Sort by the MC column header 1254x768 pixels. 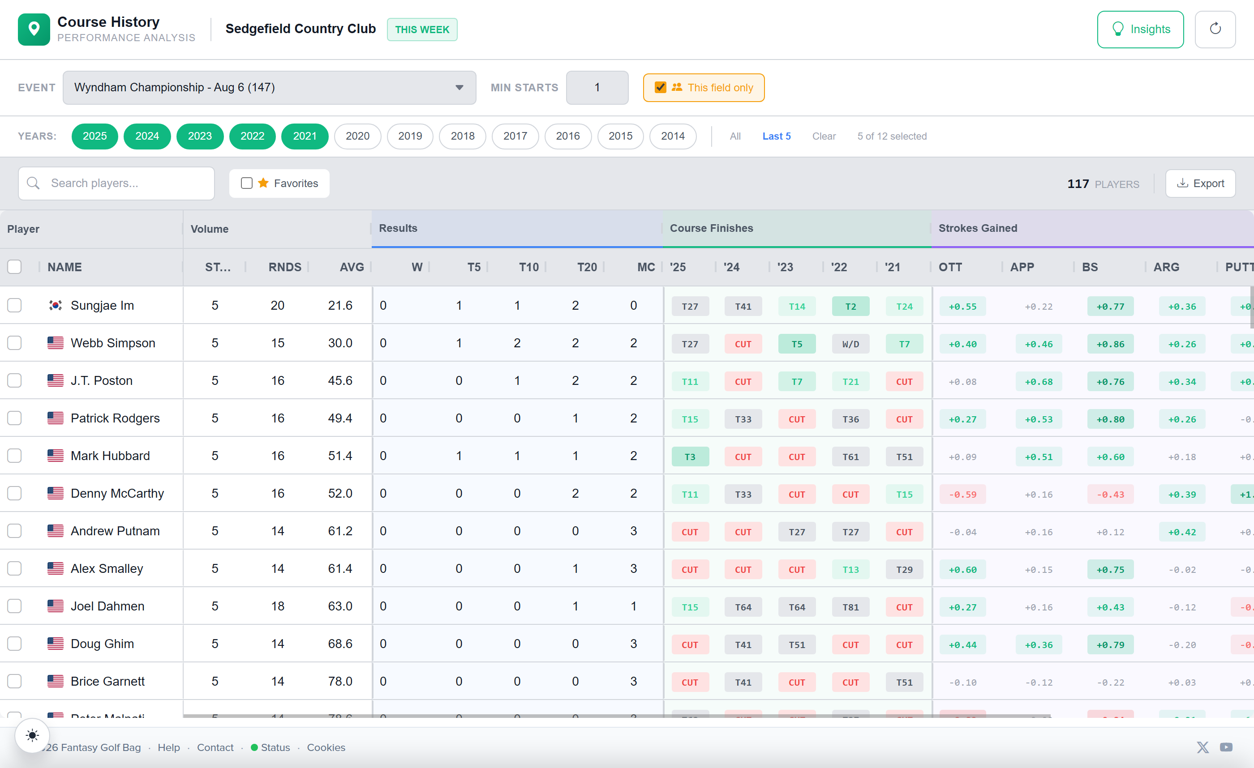646,267
